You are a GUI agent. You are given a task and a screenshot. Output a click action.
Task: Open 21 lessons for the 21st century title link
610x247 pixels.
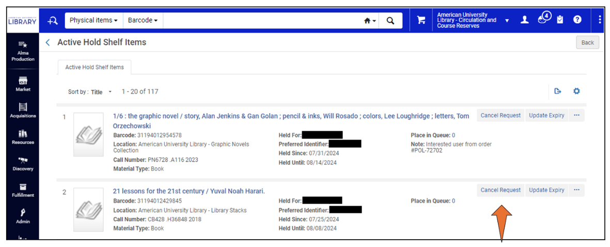(x=189, y=191)
